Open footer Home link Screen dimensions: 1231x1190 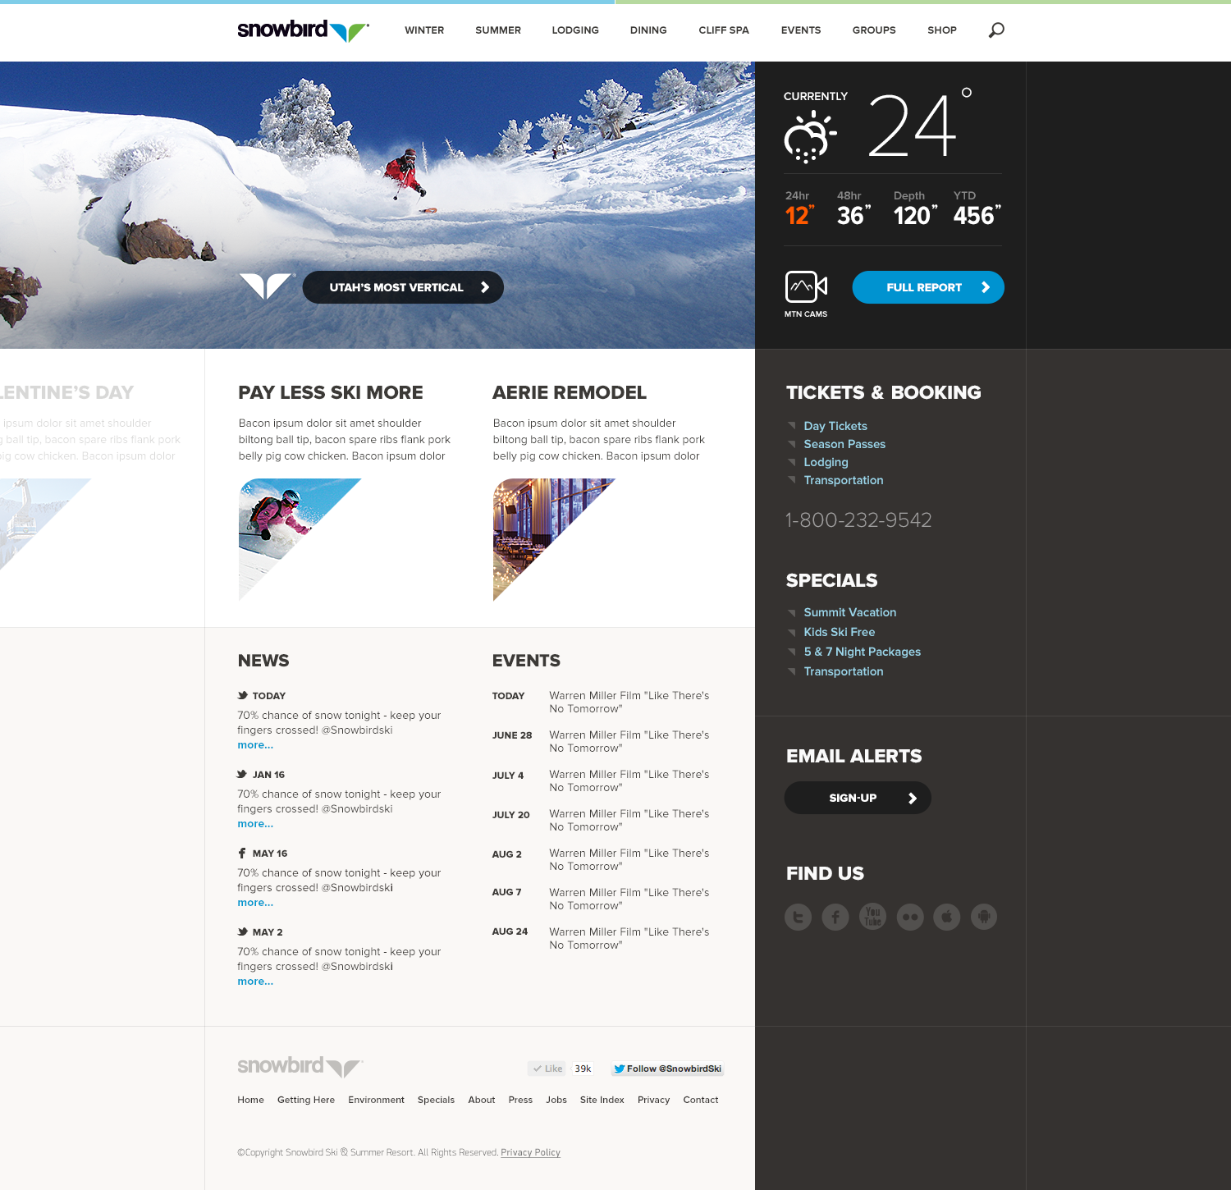click(x=250, y=1100)
